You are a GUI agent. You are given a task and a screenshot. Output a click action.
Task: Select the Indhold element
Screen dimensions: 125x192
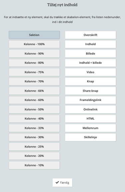(x=90, y=44)
